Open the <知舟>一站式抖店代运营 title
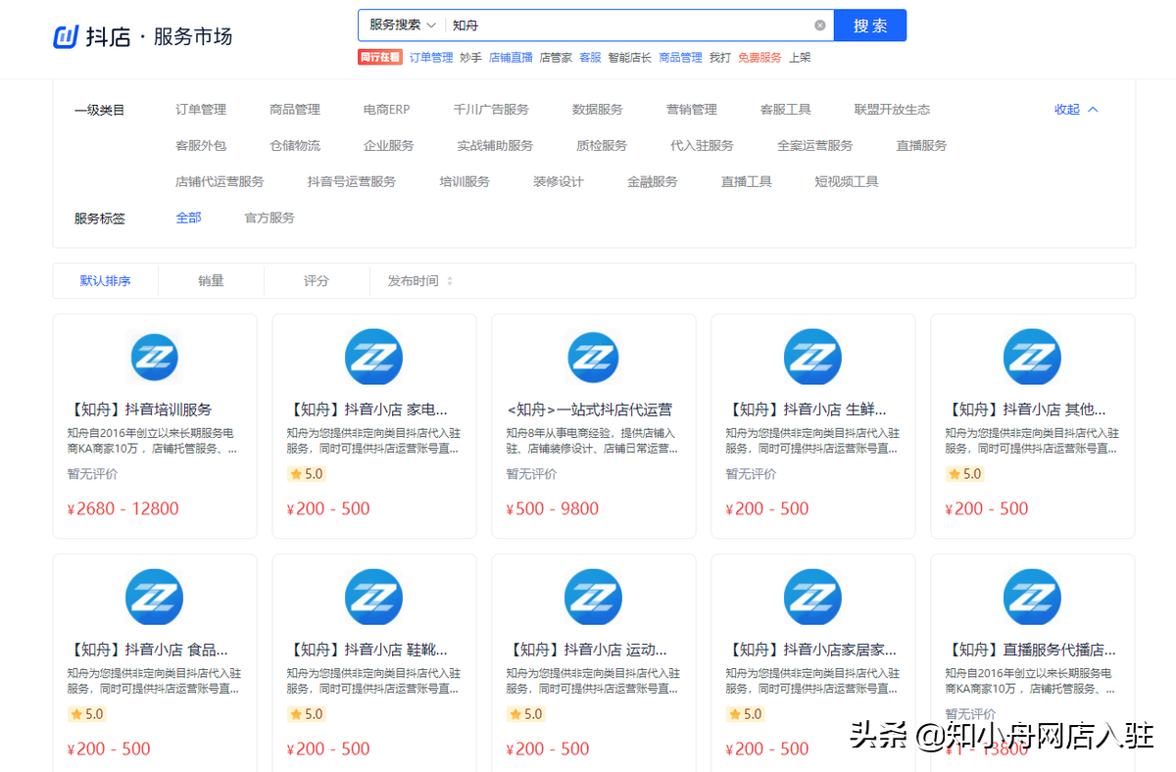Image resolution: width=1176 pixels, height=772 pixels. pyautogui.click(x=589, y=410)
